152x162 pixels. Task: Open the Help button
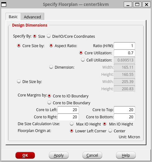(x=126, y=155)
